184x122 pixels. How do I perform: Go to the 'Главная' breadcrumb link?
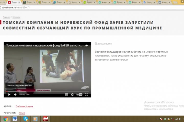tap(7, 17)
